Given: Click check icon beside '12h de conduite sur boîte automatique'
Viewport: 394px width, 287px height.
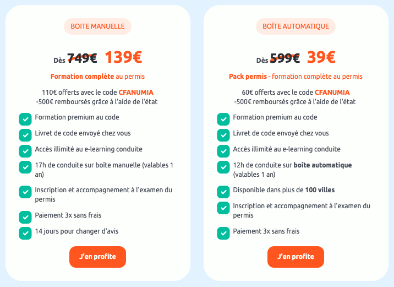Looking at the screenshot, I should 223,166.
